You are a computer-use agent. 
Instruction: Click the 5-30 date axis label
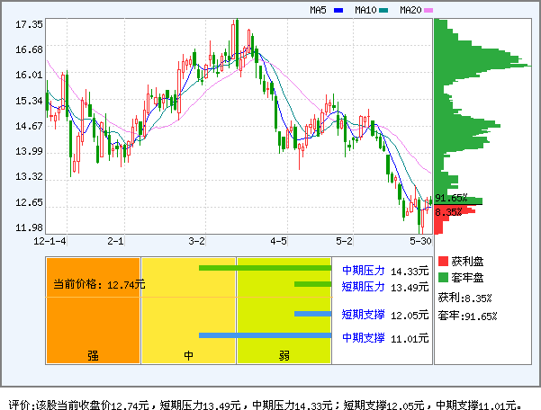click(420, 241)
